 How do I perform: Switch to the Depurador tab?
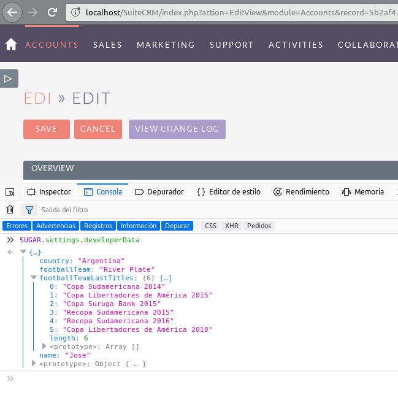pos(159,192)
